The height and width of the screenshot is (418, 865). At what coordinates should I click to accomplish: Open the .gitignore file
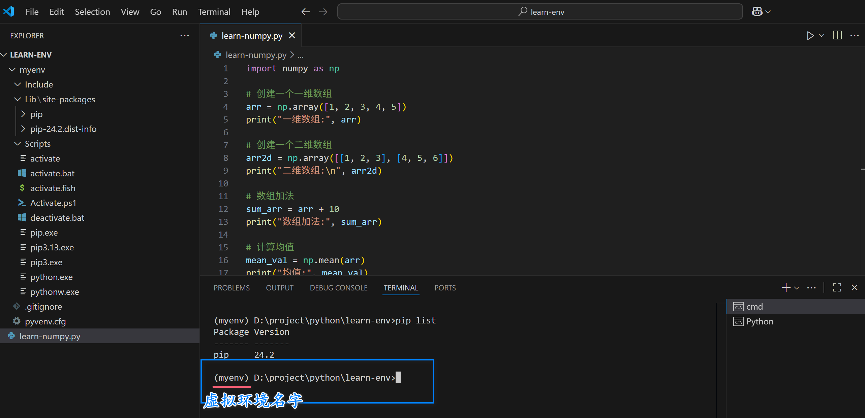pyautogui.click(x=100, y=307)
